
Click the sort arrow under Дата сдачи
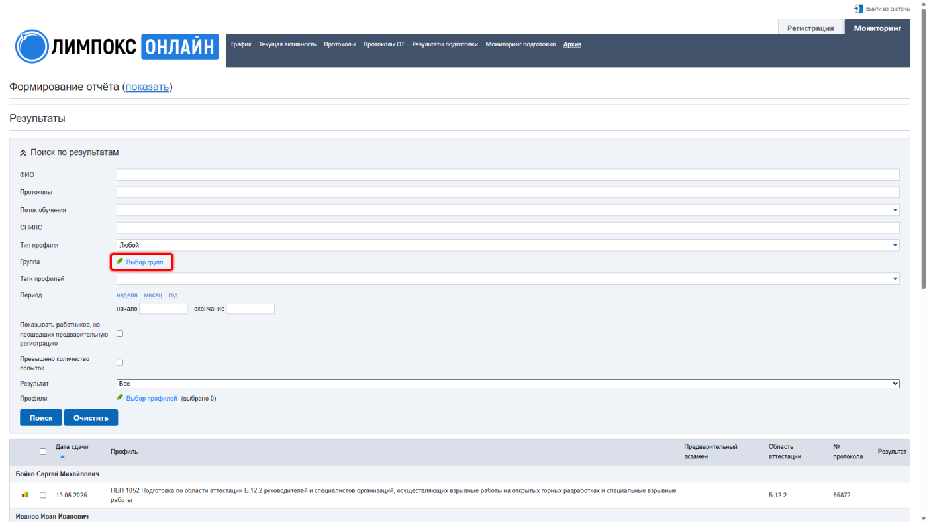(62, 457)
